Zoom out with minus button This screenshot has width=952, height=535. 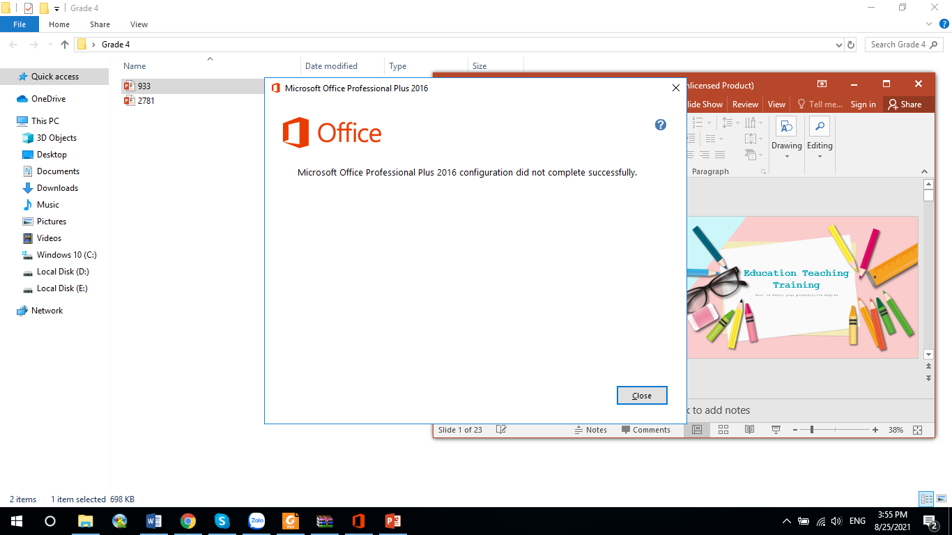click(795, 431)
